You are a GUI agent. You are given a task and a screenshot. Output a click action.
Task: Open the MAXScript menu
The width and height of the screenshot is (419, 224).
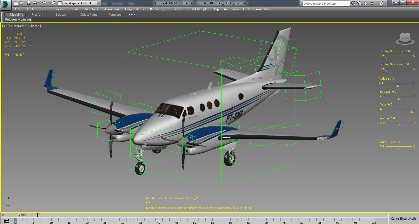pyautogui.click(x=199, y=9)
